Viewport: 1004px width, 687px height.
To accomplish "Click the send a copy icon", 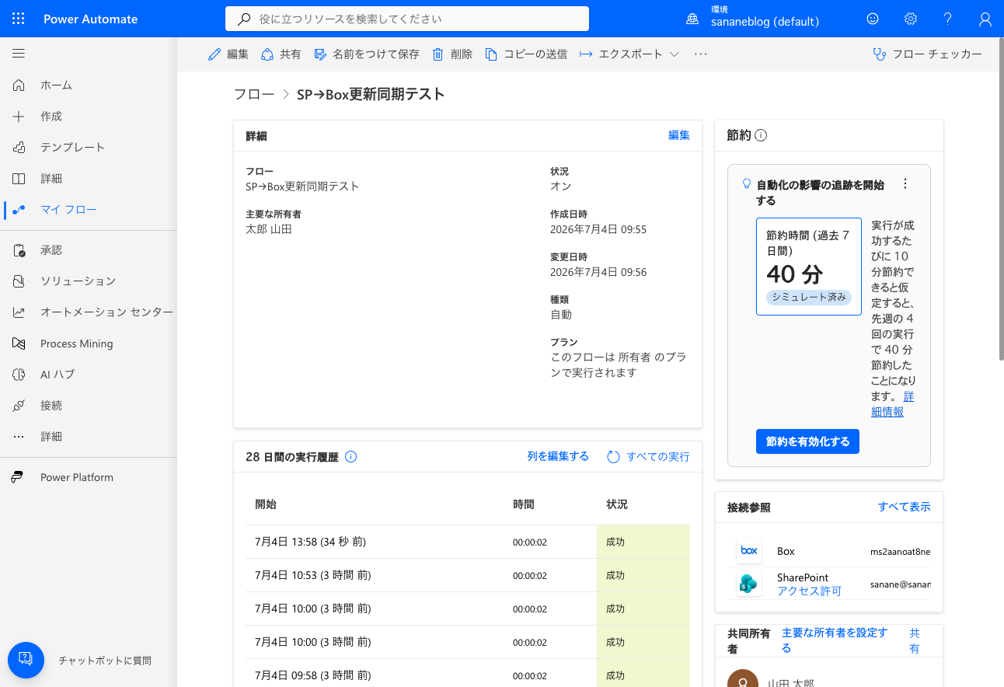I will pyautogui.click(x=491, y=54).
